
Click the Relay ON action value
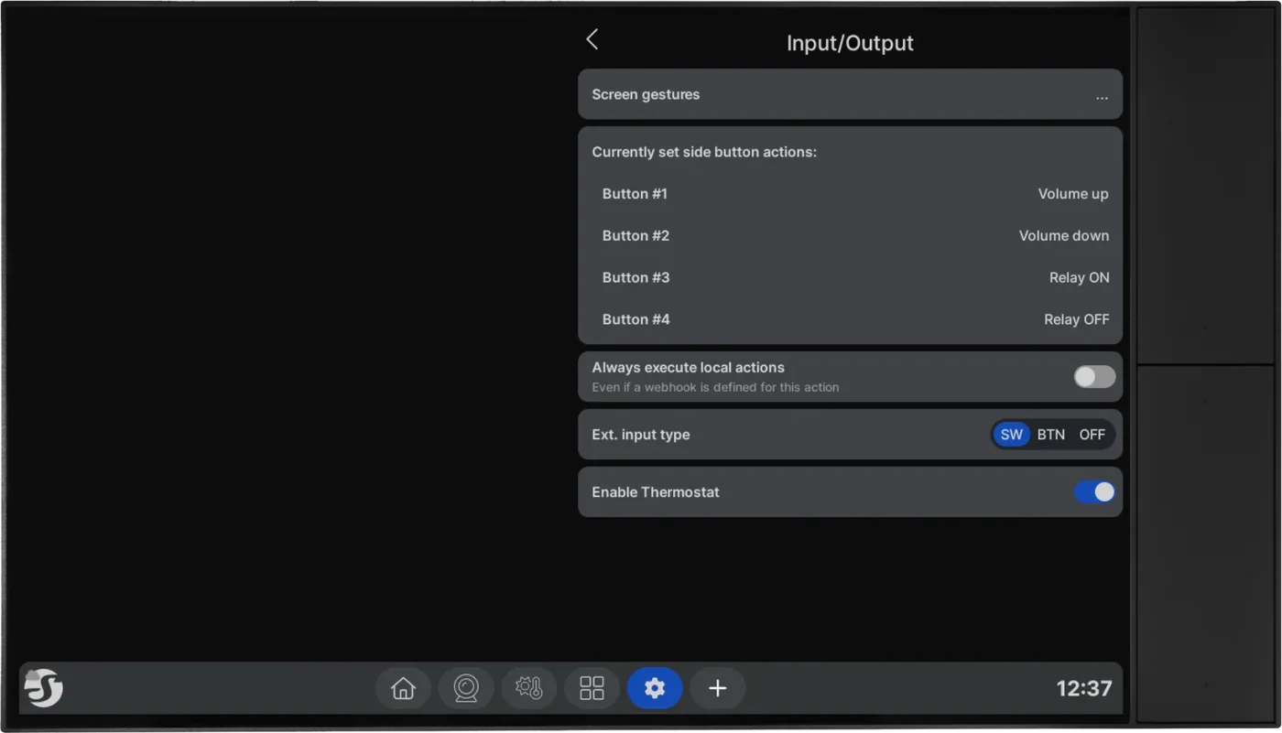tap(1079, 278)
